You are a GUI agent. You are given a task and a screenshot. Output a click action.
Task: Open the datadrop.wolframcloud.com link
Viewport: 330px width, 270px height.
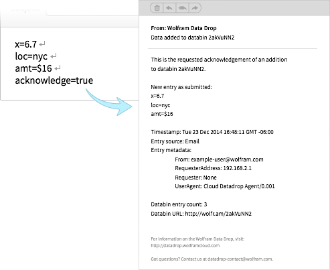pos(185,246)
